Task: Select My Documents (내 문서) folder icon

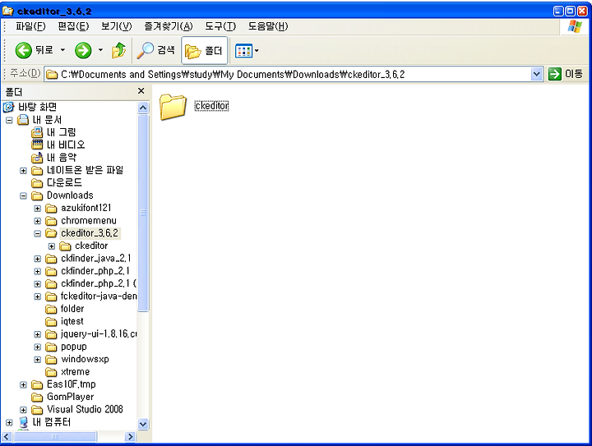Action: tap(23, 120)
